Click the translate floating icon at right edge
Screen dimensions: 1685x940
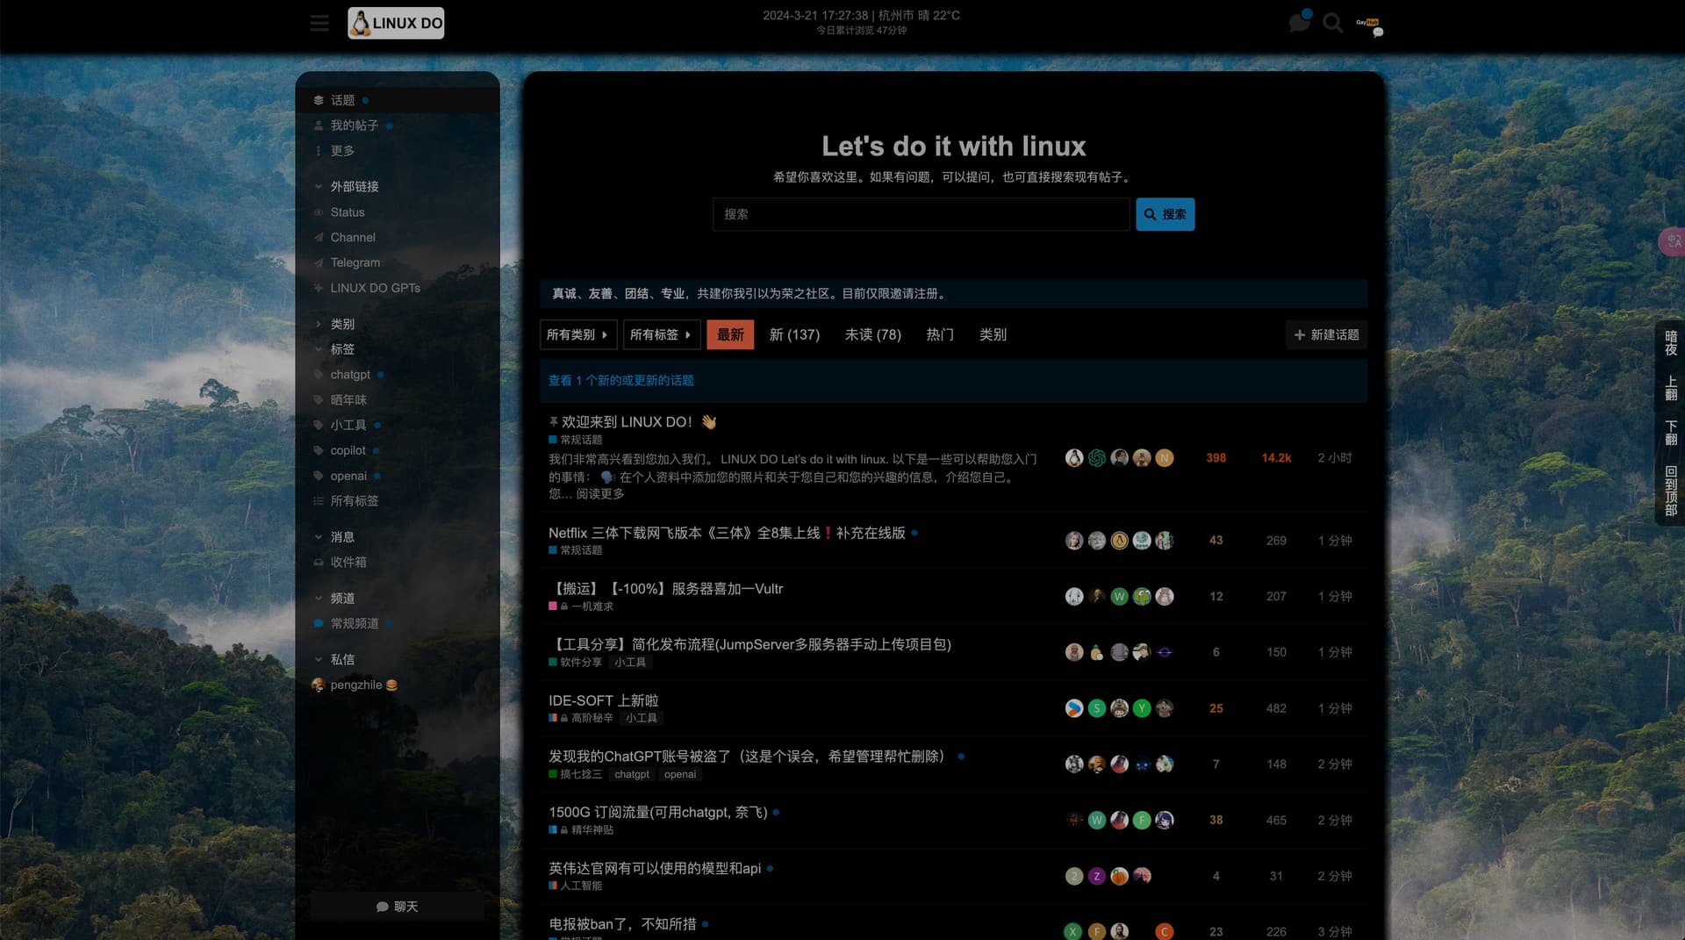[1673, 241]
